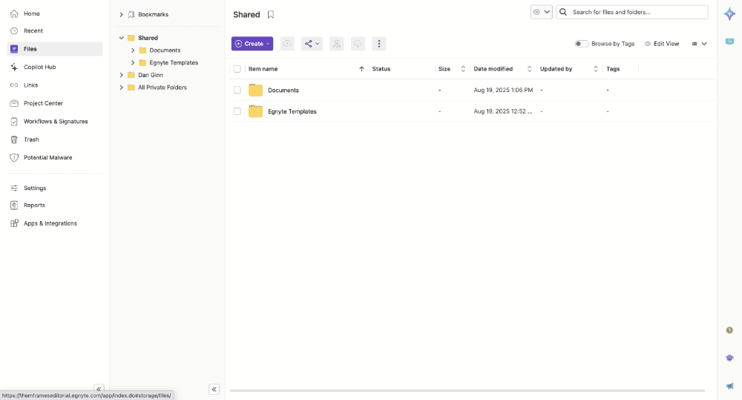Click the purple Create button
Viewport: 742px width, 400px height.
(x=252, y=44)
